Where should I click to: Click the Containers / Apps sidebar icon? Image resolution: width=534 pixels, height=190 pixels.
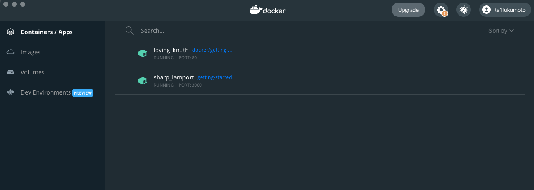tap(11, 32)
